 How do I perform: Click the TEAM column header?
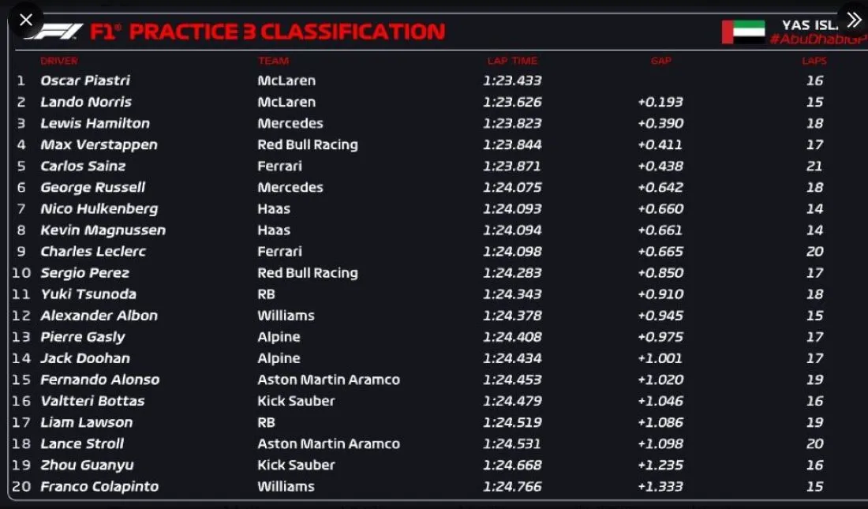click(273, 61)
